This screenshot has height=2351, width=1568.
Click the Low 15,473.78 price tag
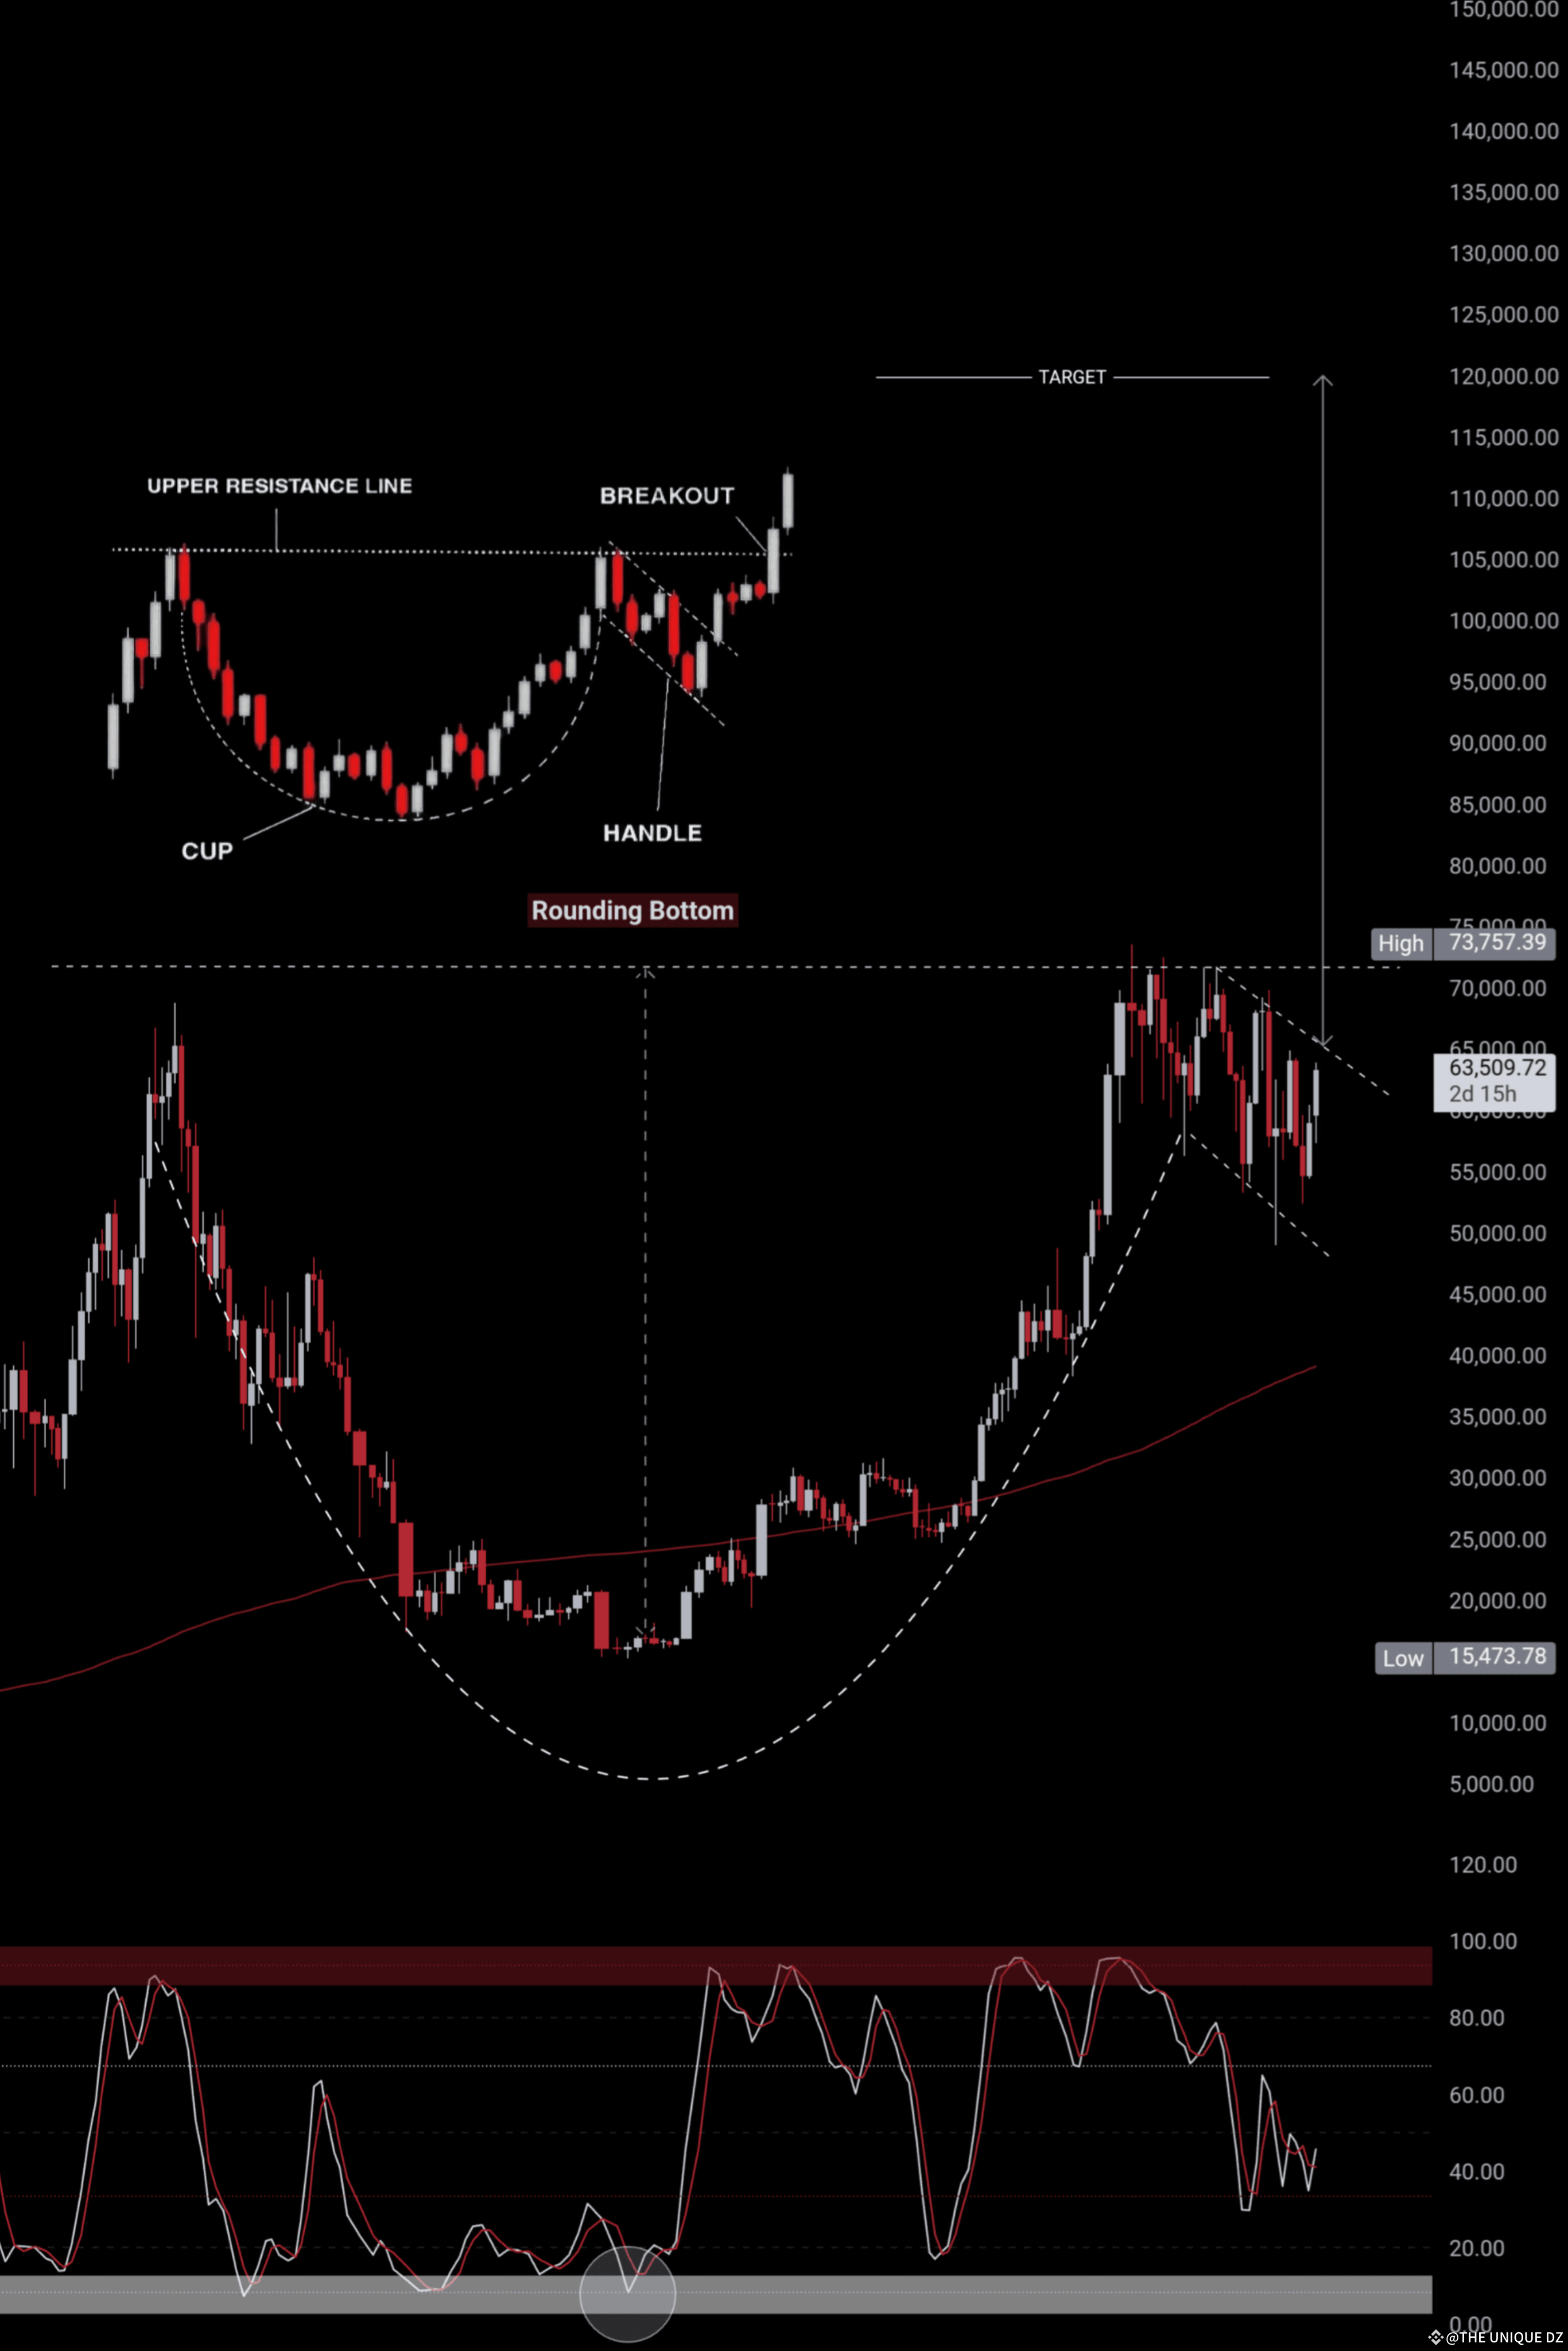click(x=1464, y=1657)
